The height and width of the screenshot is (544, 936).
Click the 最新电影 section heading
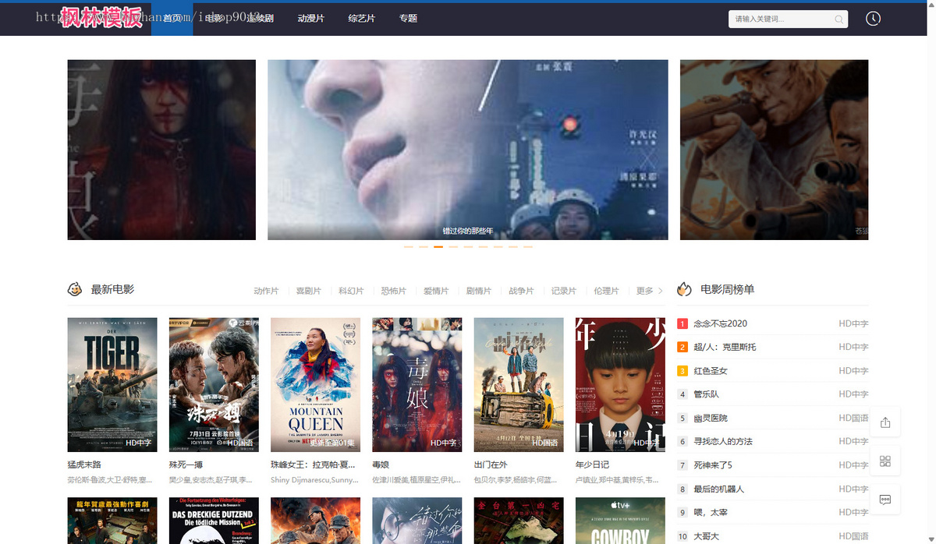point(112,289)
